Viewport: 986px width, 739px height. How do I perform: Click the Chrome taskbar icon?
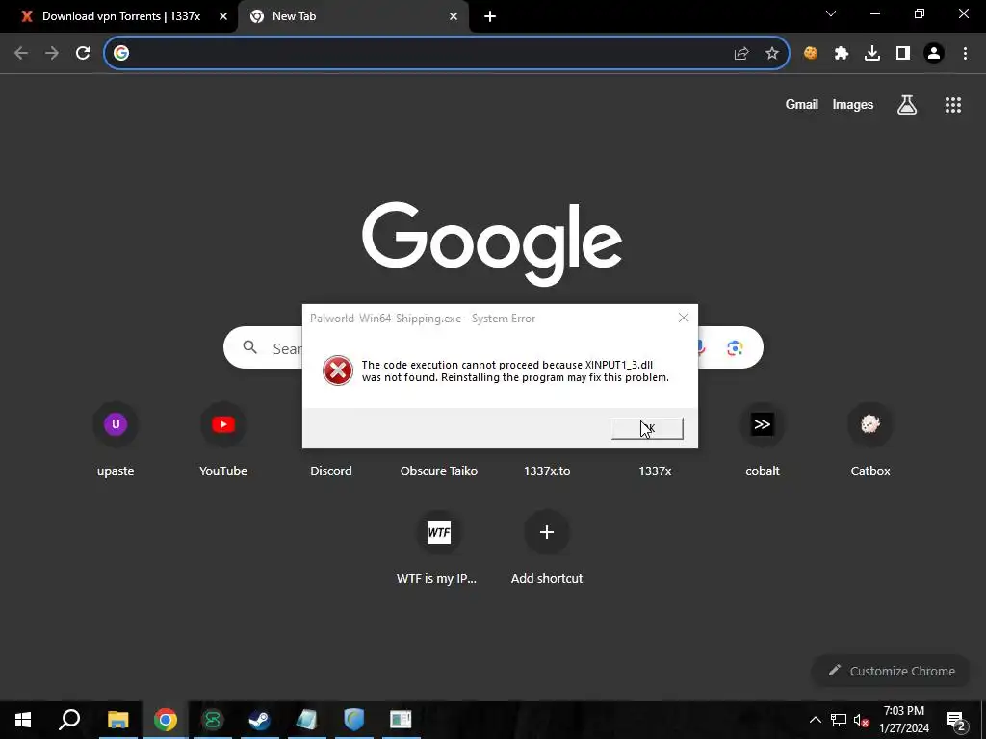point(166,720)
